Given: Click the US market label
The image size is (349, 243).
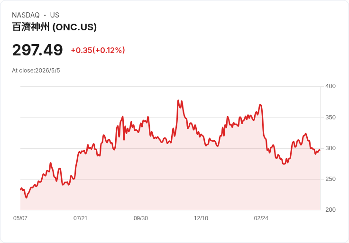Looking at the screenshot, I should [x=55, y=15].
